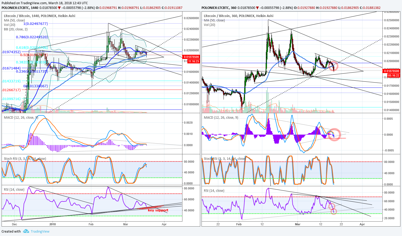Screen dimensions: 402x236
Task: Click the 0.02500000 price on 360 chart axis
Action: point(392,20)
